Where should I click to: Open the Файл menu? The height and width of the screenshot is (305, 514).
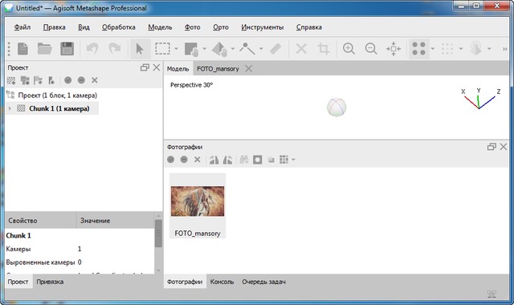pyautogui.click(x=22, y=27)
